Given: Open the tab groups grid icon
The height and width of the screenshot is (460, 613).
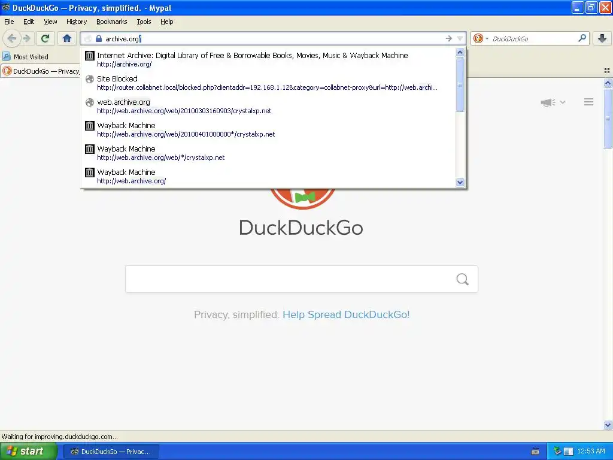Looking at the screenshot, I should pyautogui.click(x=607, y=71).
